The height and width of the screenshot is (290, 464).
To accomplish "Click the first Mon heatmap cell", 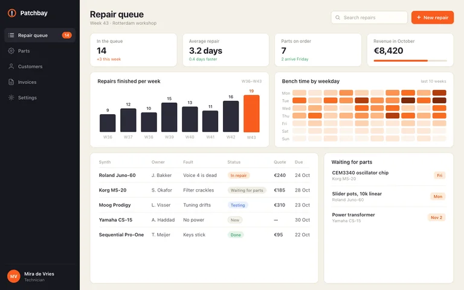I will click(x=299, y=93).
